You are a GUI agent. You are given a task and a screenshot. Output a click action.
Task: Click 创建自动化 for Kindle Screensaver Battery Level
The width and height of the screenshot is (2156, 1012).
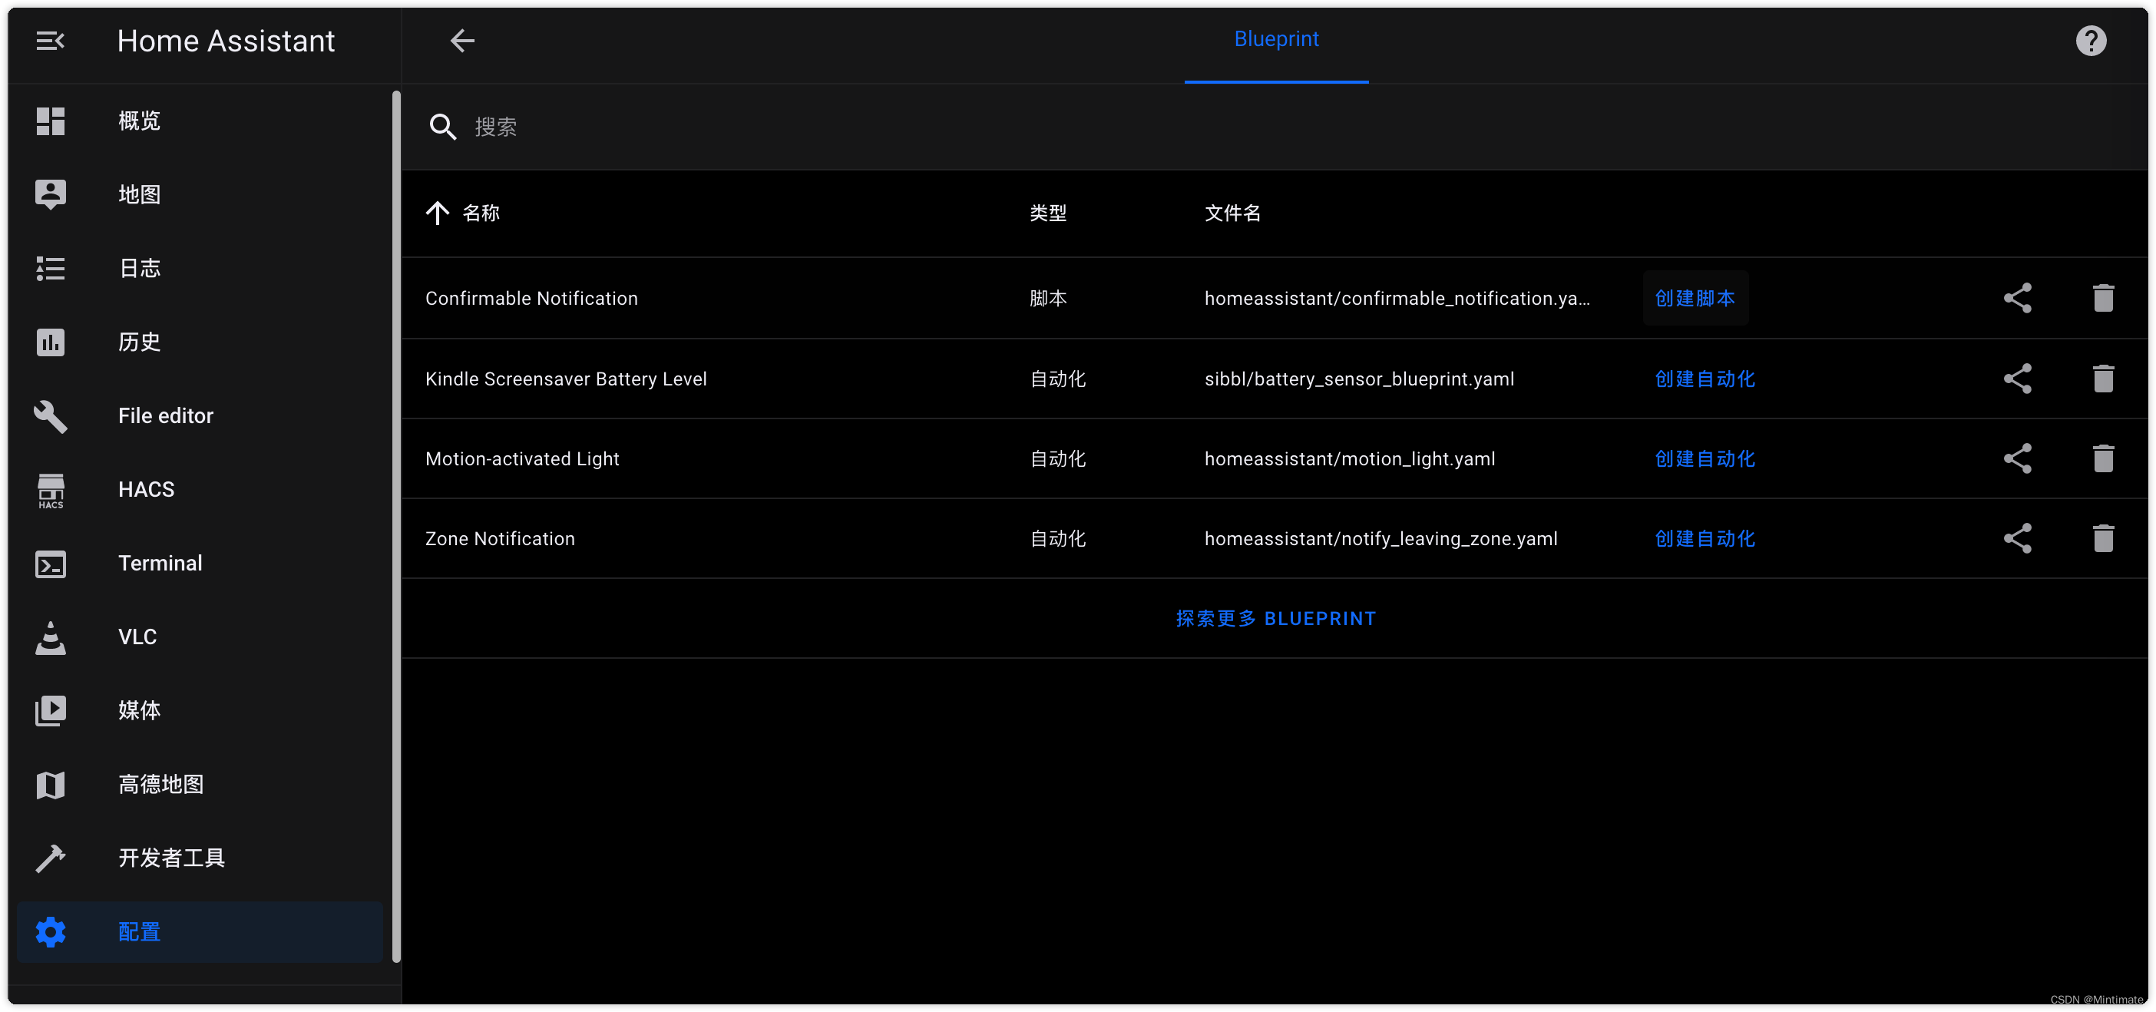point(1704,379)
